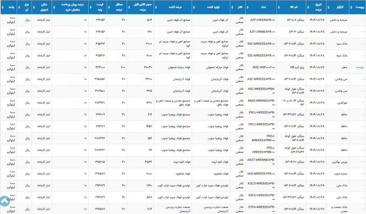Toggle sort order on حداقل عرضه header

[117, 7]
